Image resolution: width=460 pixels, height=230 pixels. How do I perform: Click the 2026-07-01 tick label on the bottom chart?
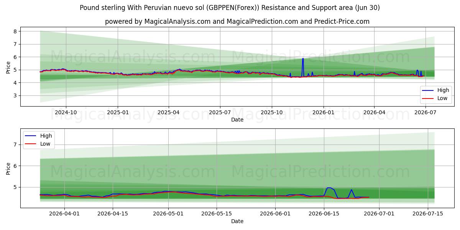tap(379, 214)
